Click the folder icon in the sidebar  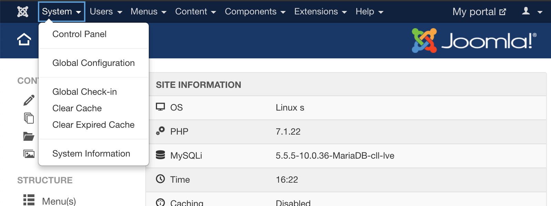pos(29,136)
